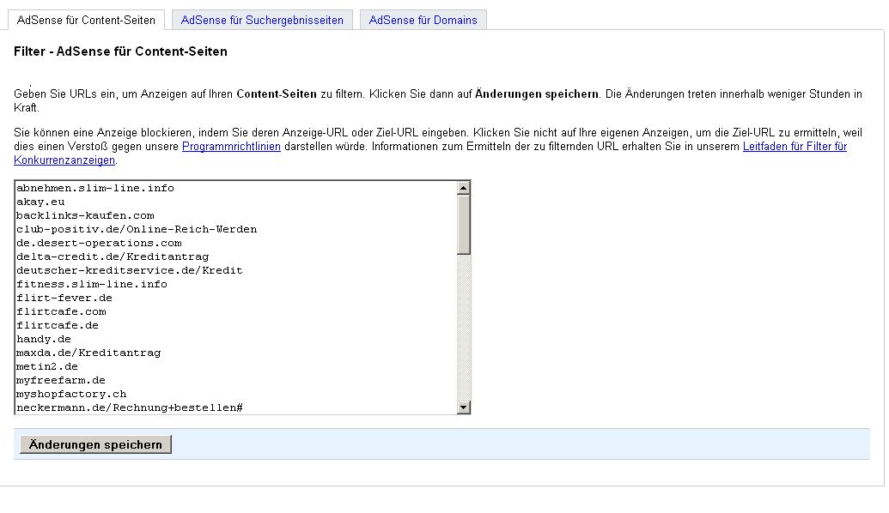Open AdSense für Domains tab
This screenshot has width=889, height=513.
[x=423, y=20]
